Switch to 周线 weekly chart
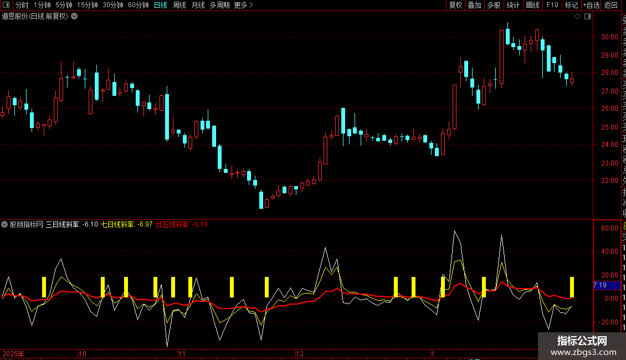 179,5
